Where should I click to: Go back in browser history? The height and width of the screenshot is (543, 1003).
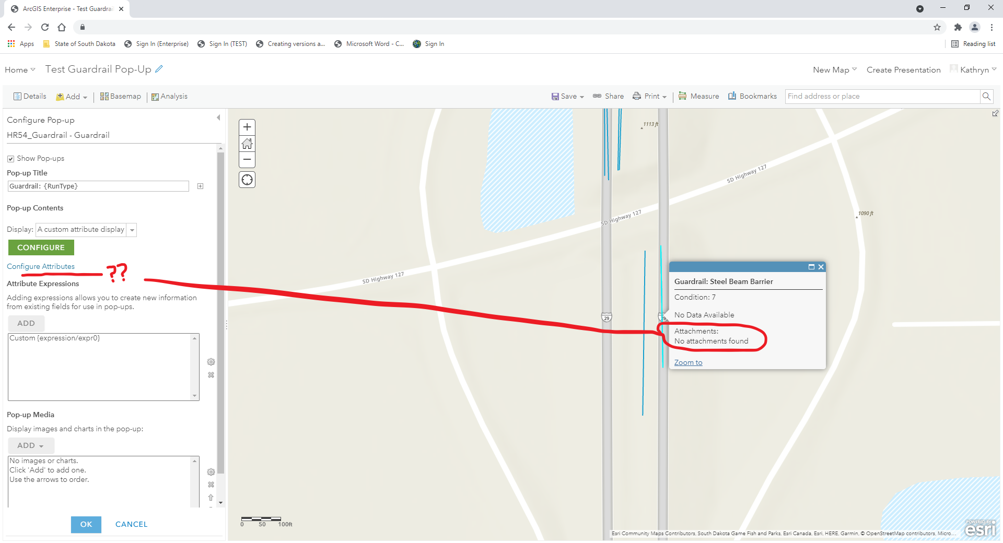[x=11, y=27]
